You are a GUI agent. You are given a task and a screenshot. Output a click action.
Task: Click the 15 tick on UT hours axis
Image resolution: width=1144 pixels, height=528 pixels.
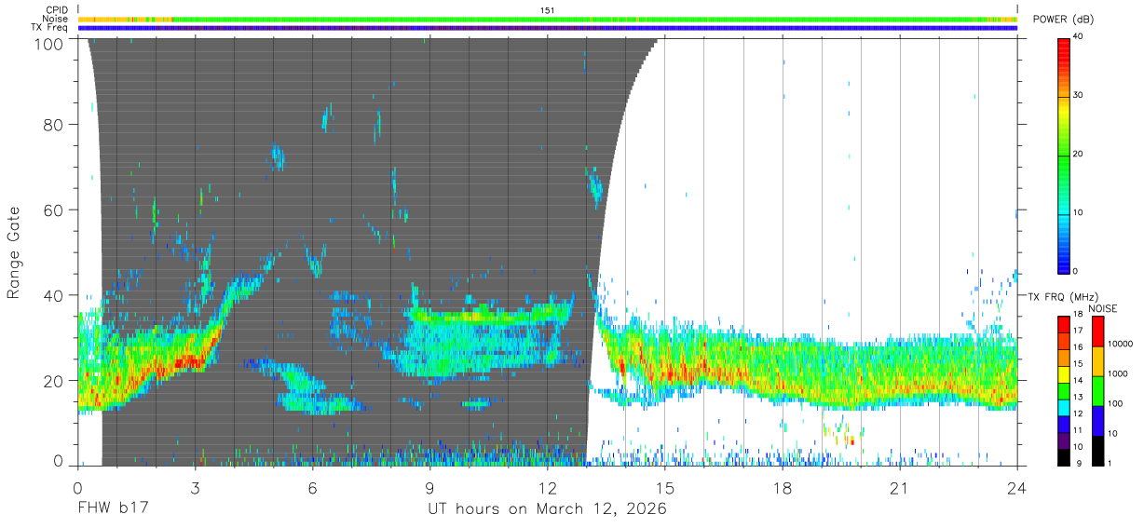pyautogui.click(x=665, y=488)
